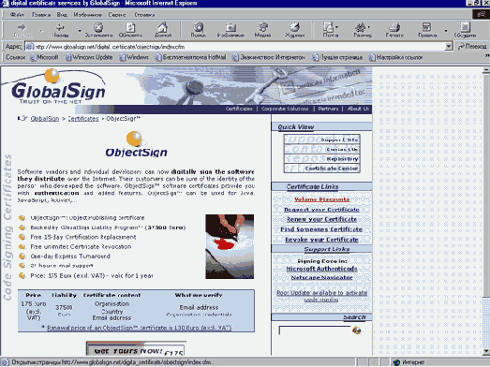Viewport: 490px width, 367px height.
Task: Click Support & Site in Quick View
Action: (x=322, y=139)
